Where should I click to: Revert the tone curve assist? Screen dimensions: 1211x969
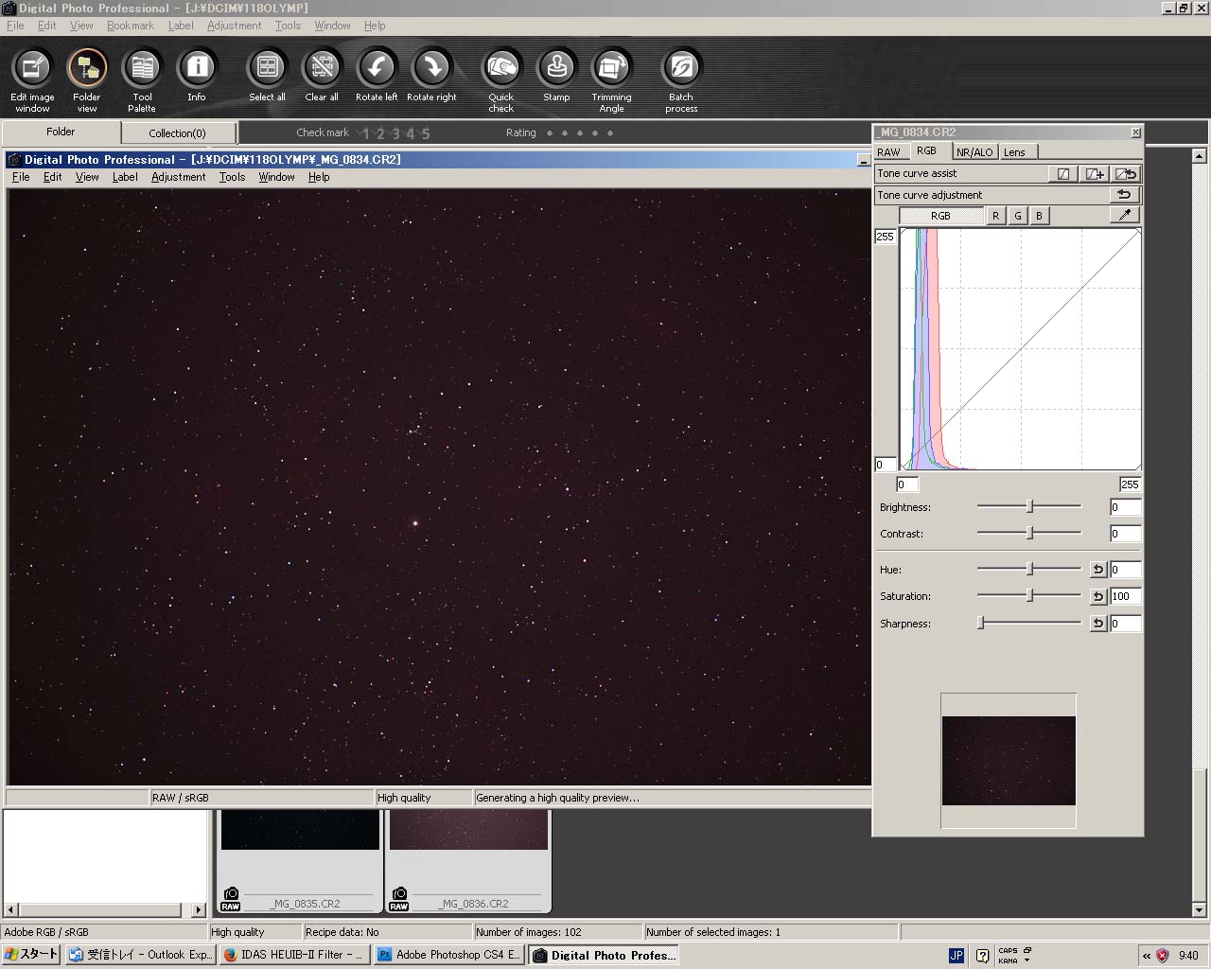1125,174
